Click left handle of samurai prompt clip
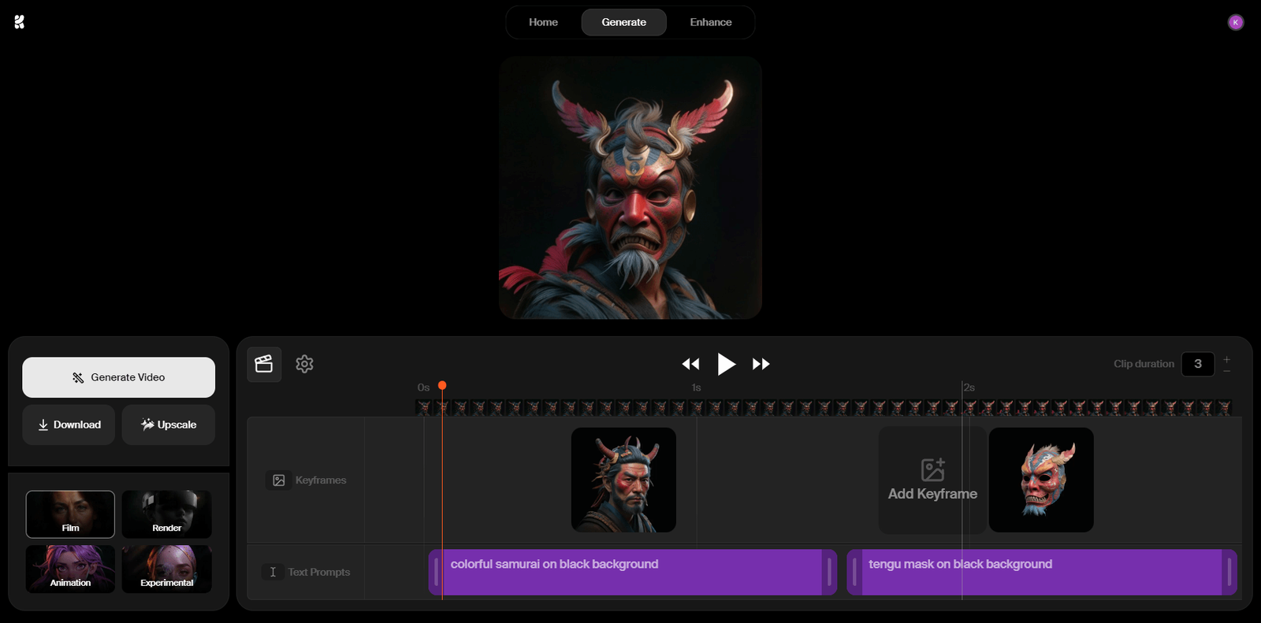 tap(436, 572)
